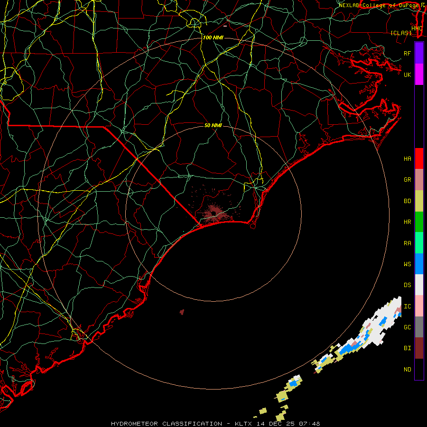The height and width of the screenshot is (427, 427).
Task: Click the IC light pink legend swatch
Action: pyautogui.click(x=419, y=306)
